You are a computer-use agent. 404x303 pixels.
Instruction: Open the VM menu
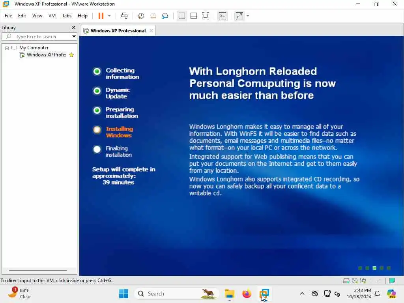[x=52, y=16]
